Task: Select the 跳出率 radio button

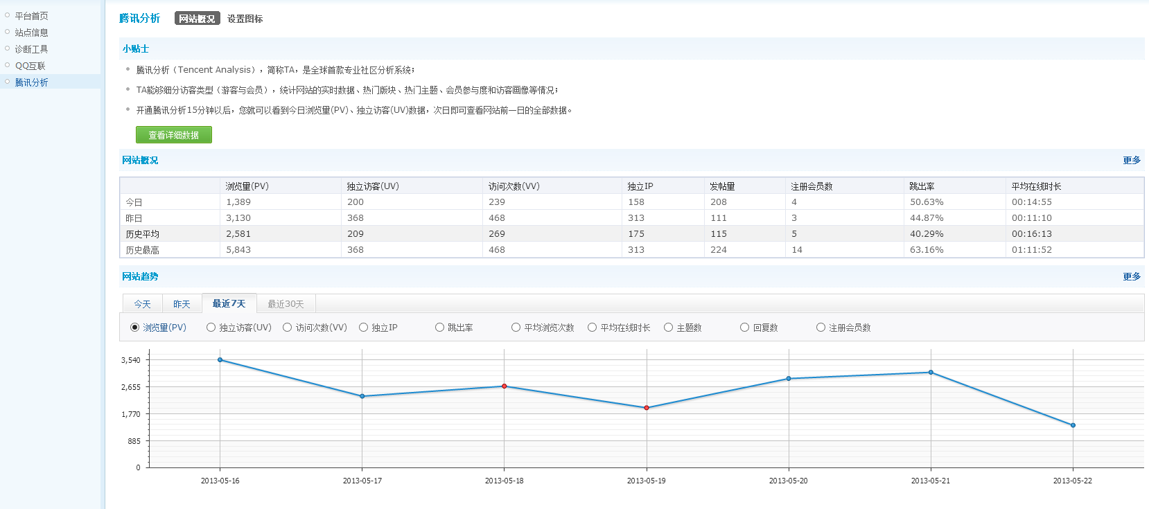Action: 439,328
